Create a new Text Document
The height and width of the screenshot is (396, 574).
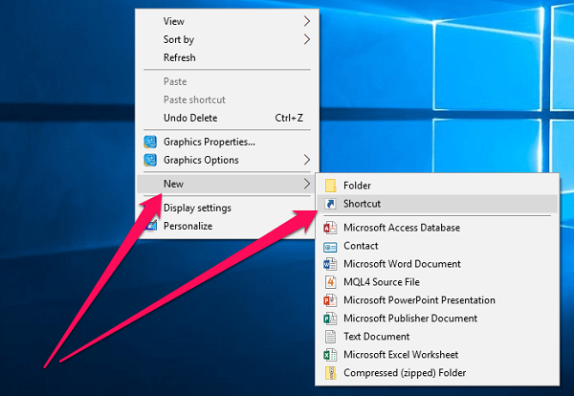tap(376, 337)
